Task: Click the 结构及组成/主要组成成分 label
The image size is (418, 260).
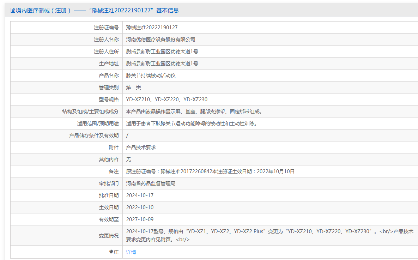Action: click(x=90, y=111)
